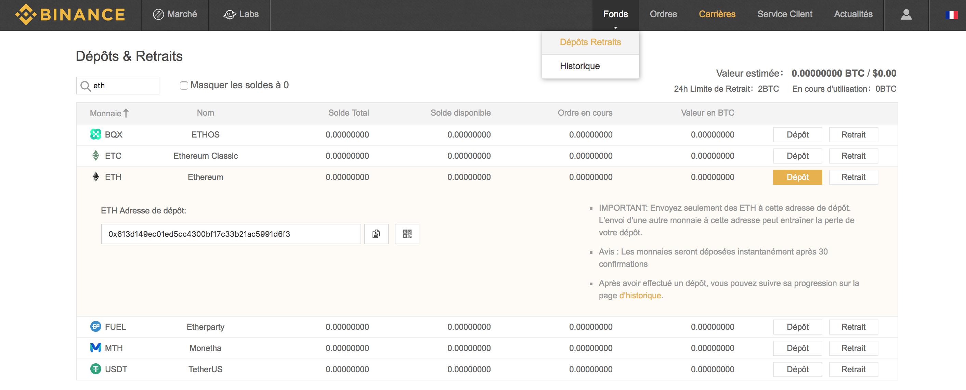This screenshot has width=966, height=390.
Task: Open Service Client
Action: (784, 14)
